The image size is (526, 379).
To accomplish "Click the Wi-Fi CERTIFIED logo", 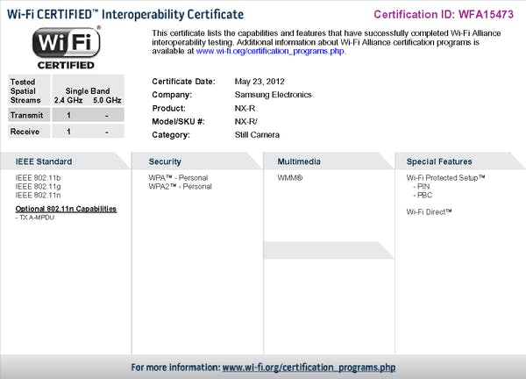I will (66, 47).
